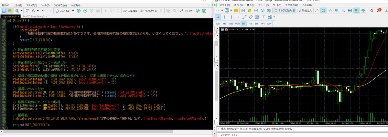Select the horizontal line drawing tool
This screenshot has height=137, width=388.
(x=238, y=17)
